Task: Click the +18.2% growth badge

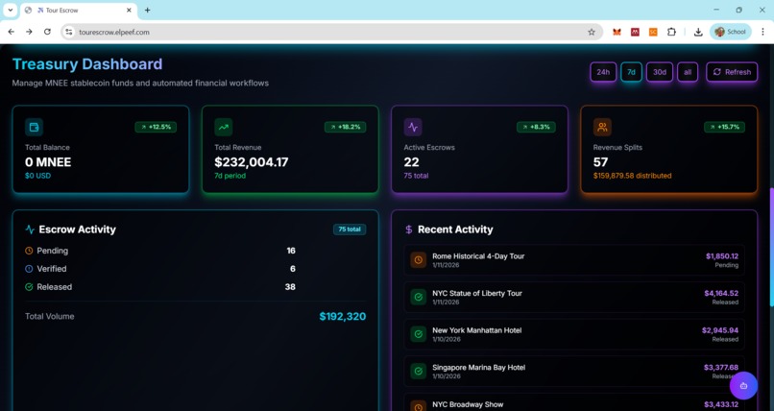Action: (x=345, y=128)
